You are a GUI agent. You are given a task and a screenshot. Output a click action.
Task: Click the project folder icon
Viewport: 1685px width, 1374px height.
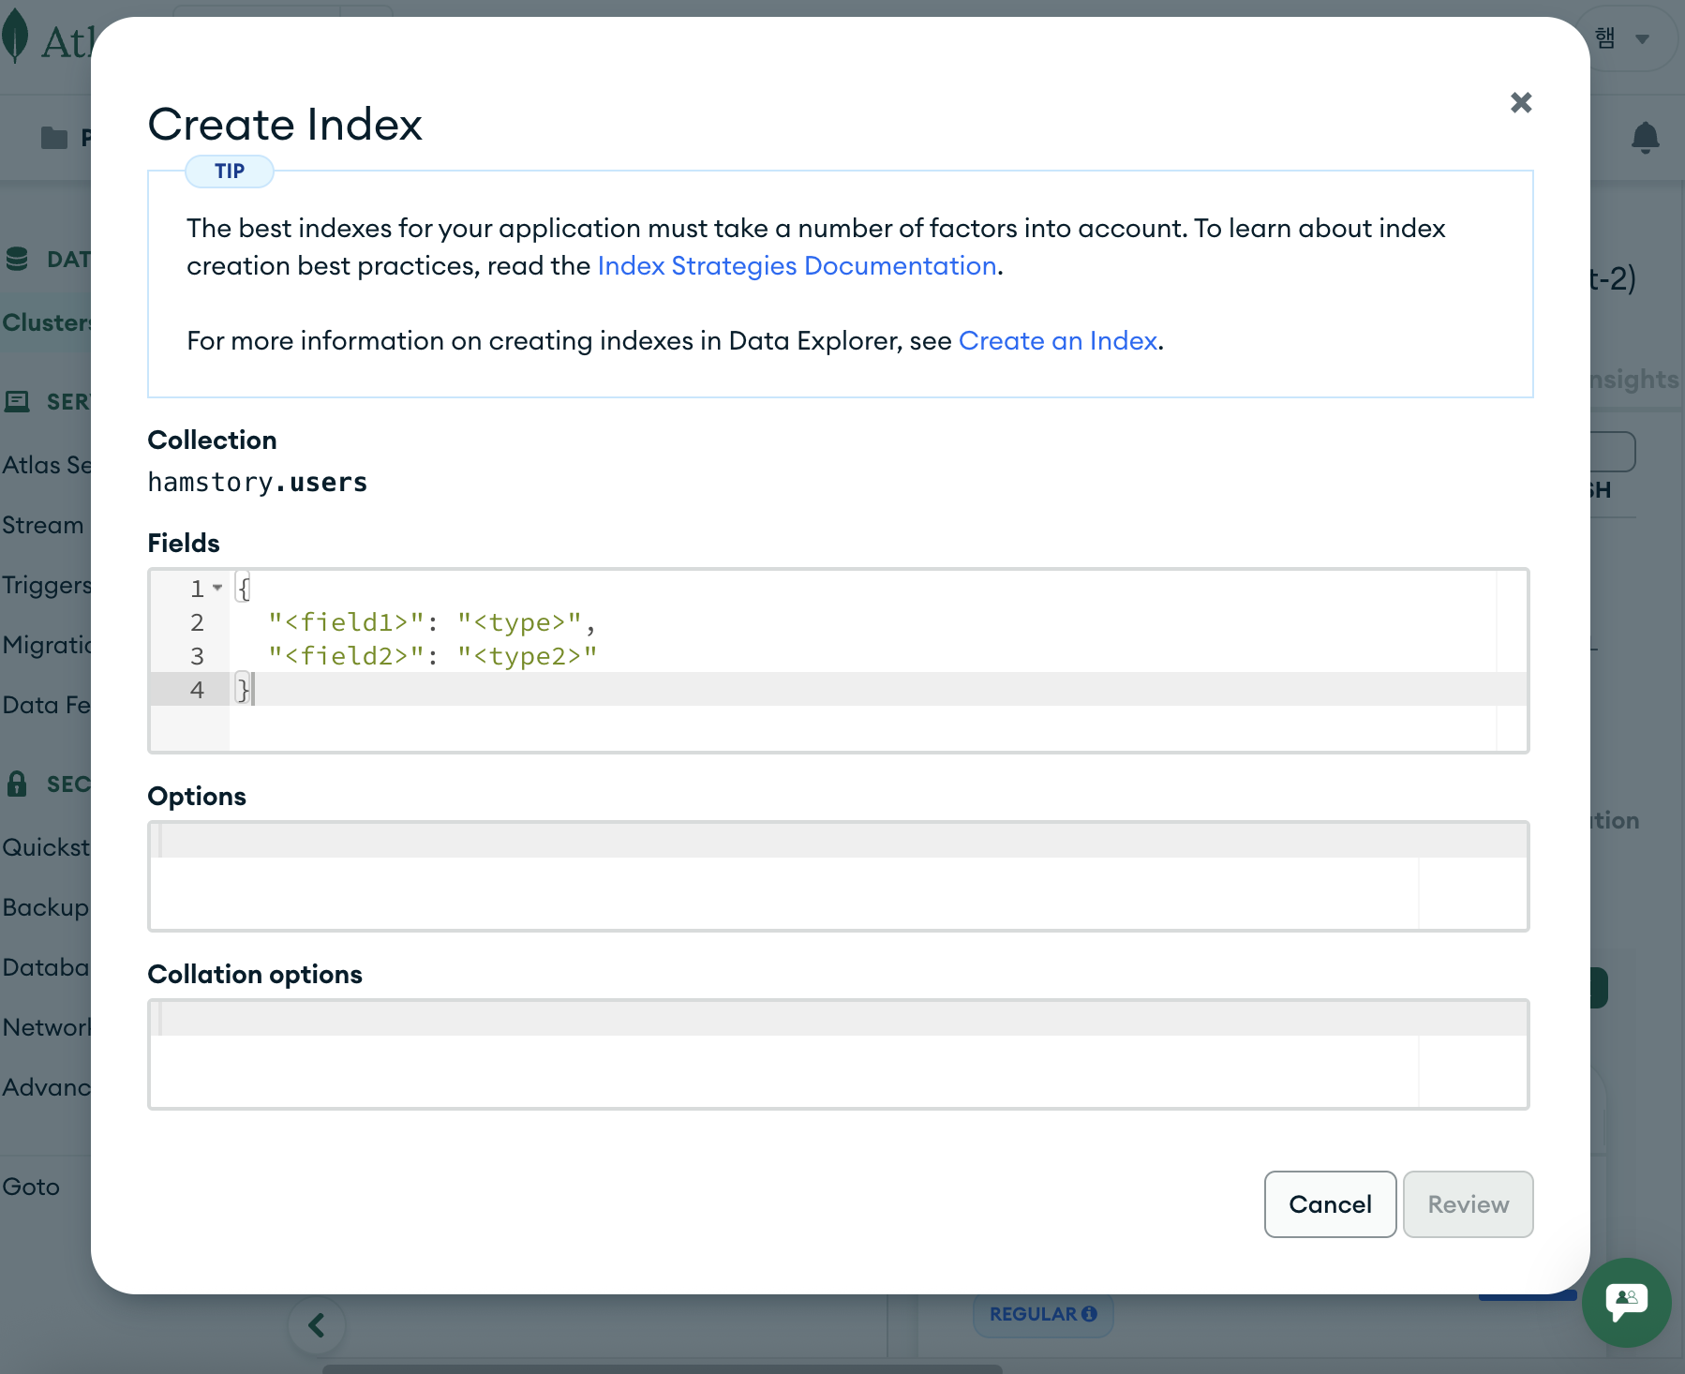tap(54, 138)
